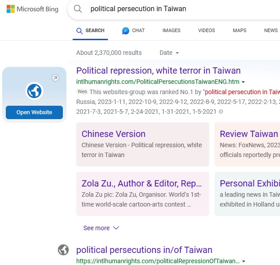This screenshot has height=265, width=280.
Task: Open the Chinese Version sitelink
Action: pyautogui.click(x=113, y=134)
